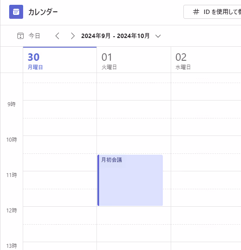Screen dimensions: 241x250
Task: Click the 10時 time label
Action: click(x=12, y=140)
